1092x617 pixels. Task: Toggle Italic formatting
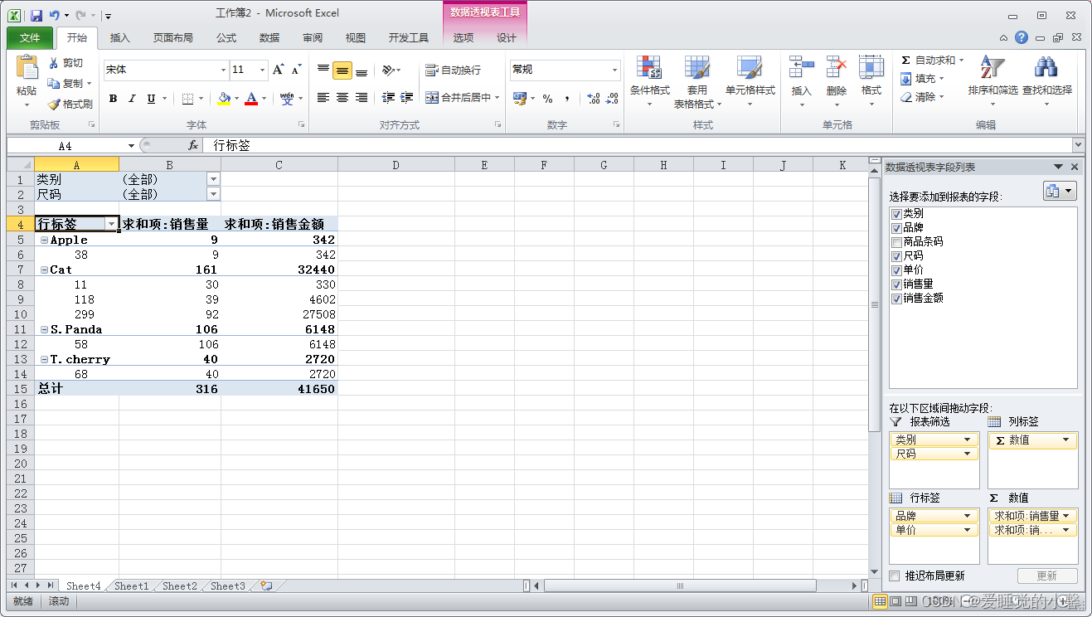132,99
